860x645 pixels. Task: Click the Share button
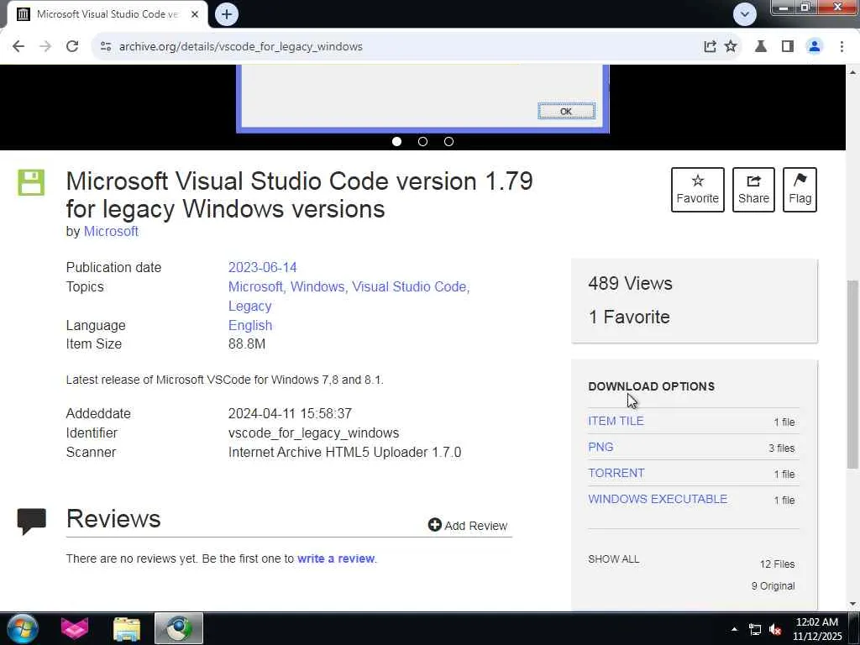pos(753,190)
